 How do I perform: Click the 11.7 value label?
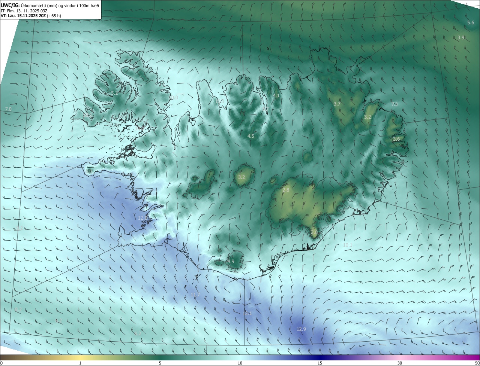[195, 295]
